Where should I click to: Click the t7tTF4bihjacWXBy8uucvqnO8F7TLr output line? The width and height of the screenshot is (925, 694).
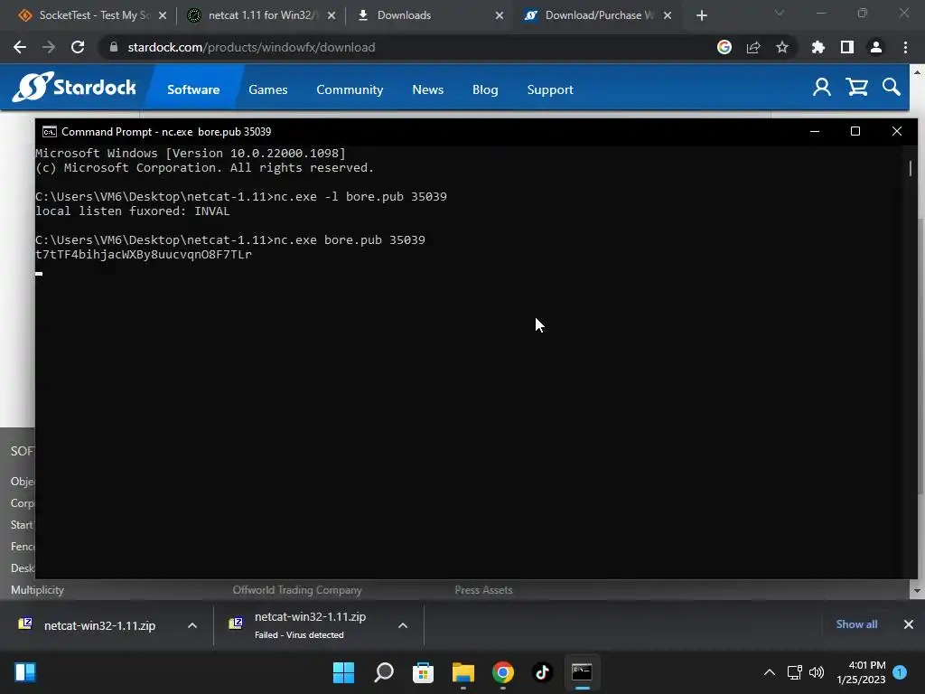(x=144, y=254)
